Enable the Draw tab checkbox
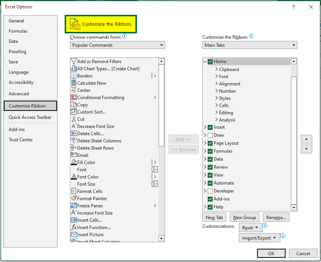This screenshot has height=262, width=321. coord(210,135)
